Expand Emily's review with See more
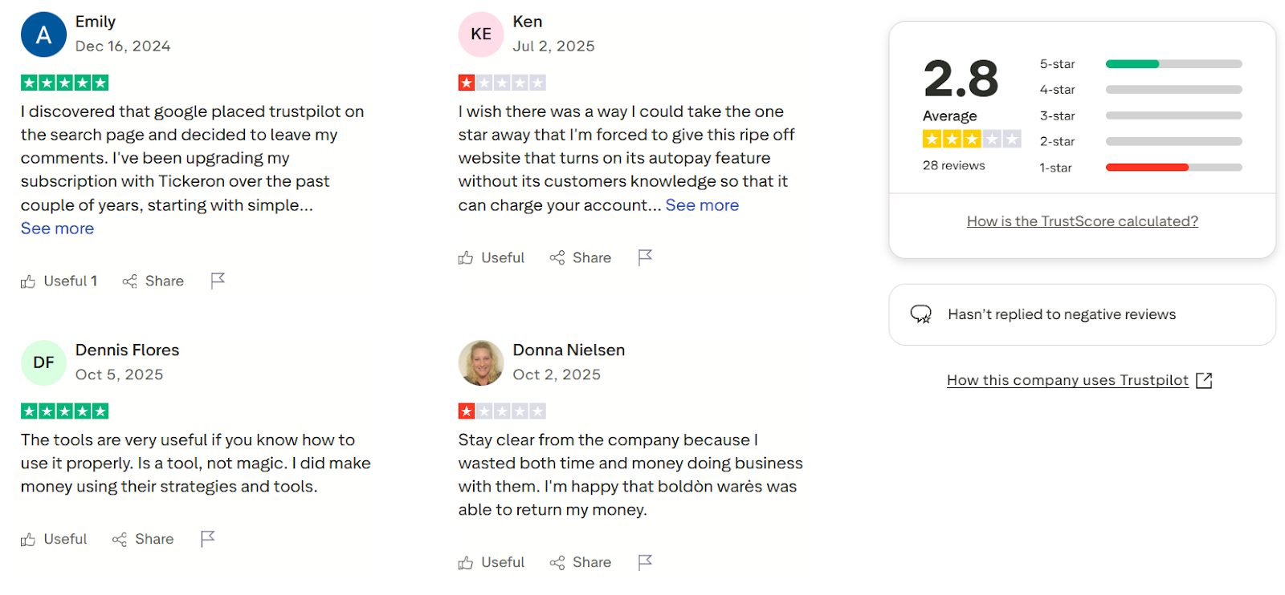 pyautogui.click(x=57, y=229)
